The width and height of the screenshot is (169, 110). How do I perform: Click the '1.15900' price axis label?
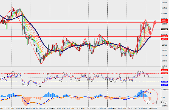click(x=165, y=13)
